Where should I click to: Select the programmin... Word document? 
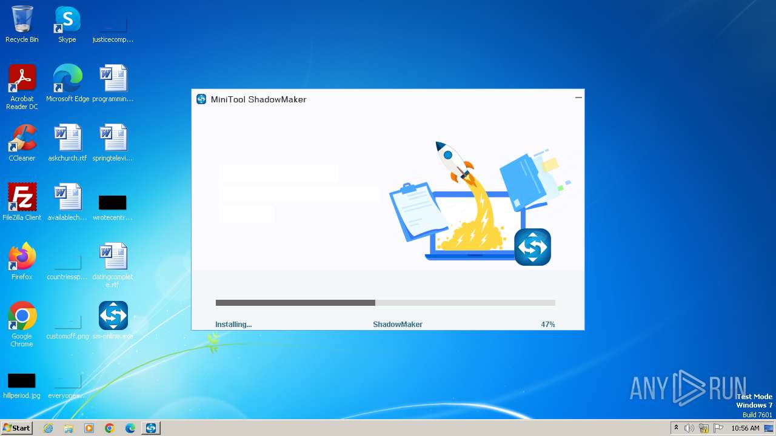113,83
